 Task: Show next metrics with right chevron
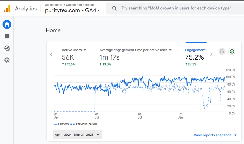point(211,54)
